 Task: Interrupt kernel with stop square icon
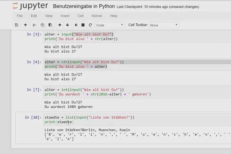83,25
